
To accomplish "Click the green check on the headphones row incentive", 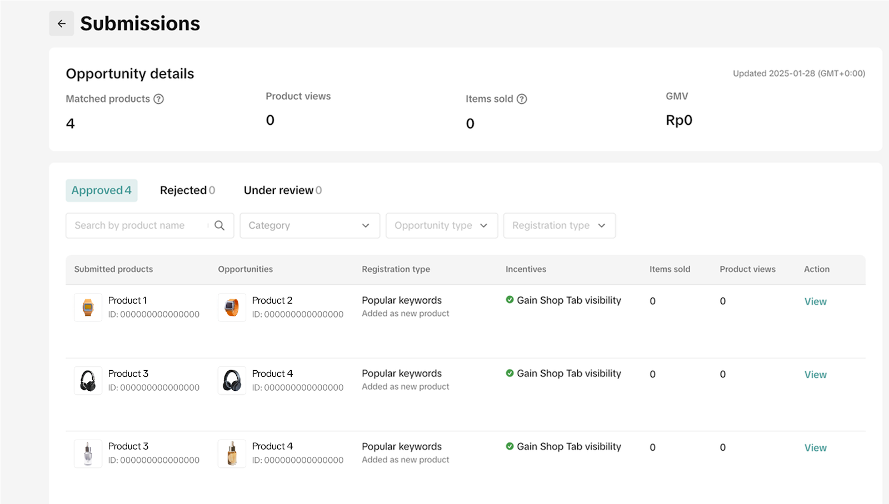I will 510,373.
